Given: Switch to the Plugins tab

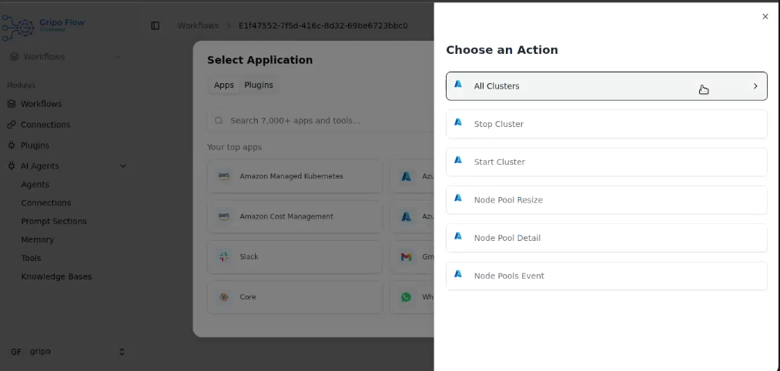Looking at the screenshot, I should (259, 85).
